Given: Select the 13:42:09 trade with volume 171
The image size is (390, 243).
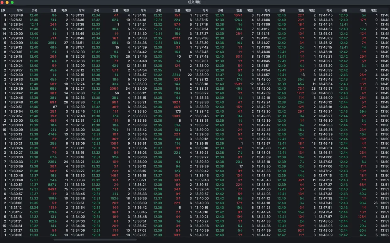Looking at the screenshot, I should tap(286, 93).
